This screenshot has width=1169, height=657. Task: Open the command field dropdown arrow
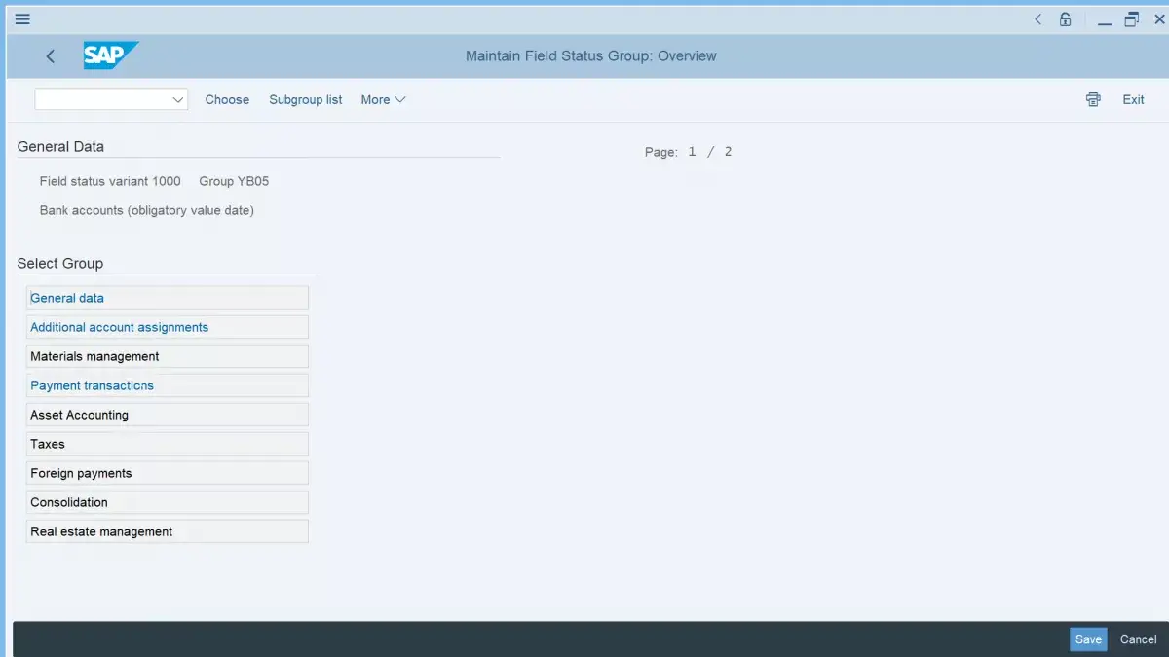(x=178, y=99)
